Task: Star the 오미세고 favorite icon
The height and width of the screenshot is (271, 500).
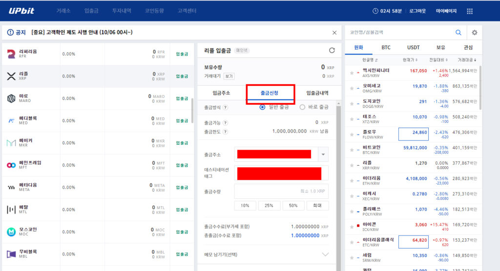Action: pyautogui.click(x=352, y=88)
